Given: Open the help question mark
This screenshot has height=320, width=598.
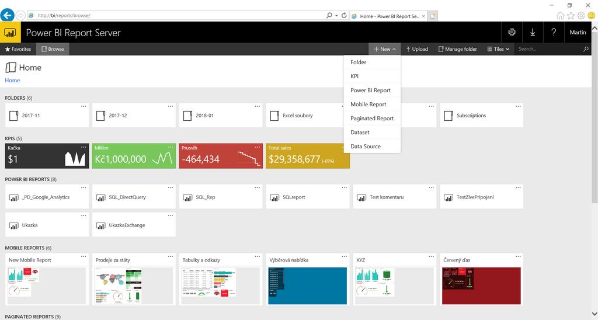Looking at the screenshot, I should pos(554,33).
